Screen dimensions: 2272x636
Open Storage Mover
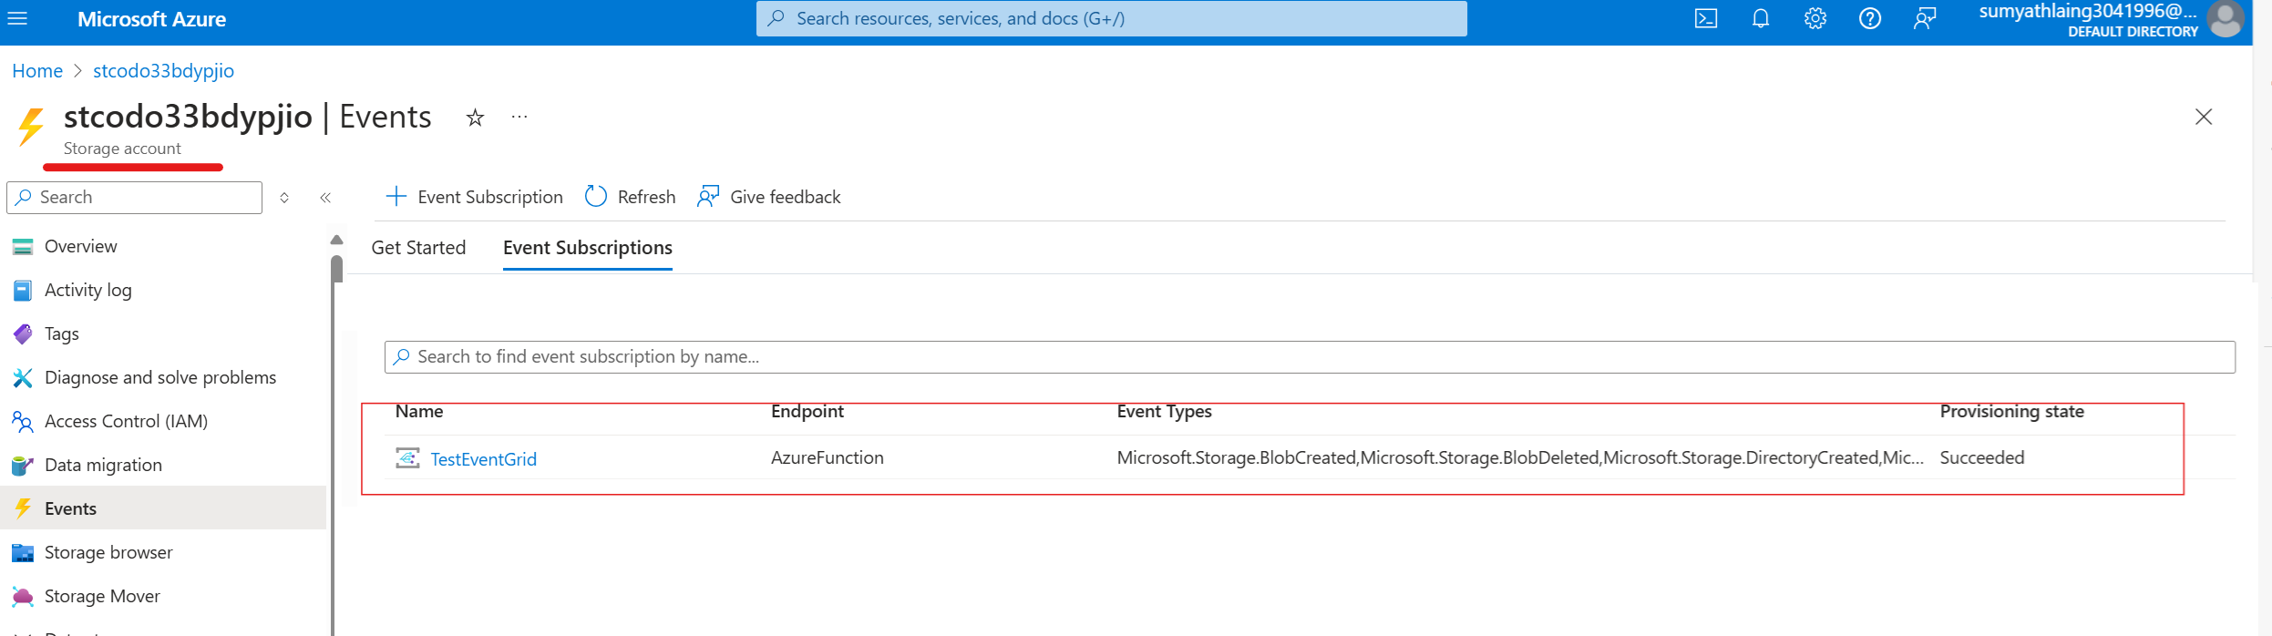(x=103, y=596)
